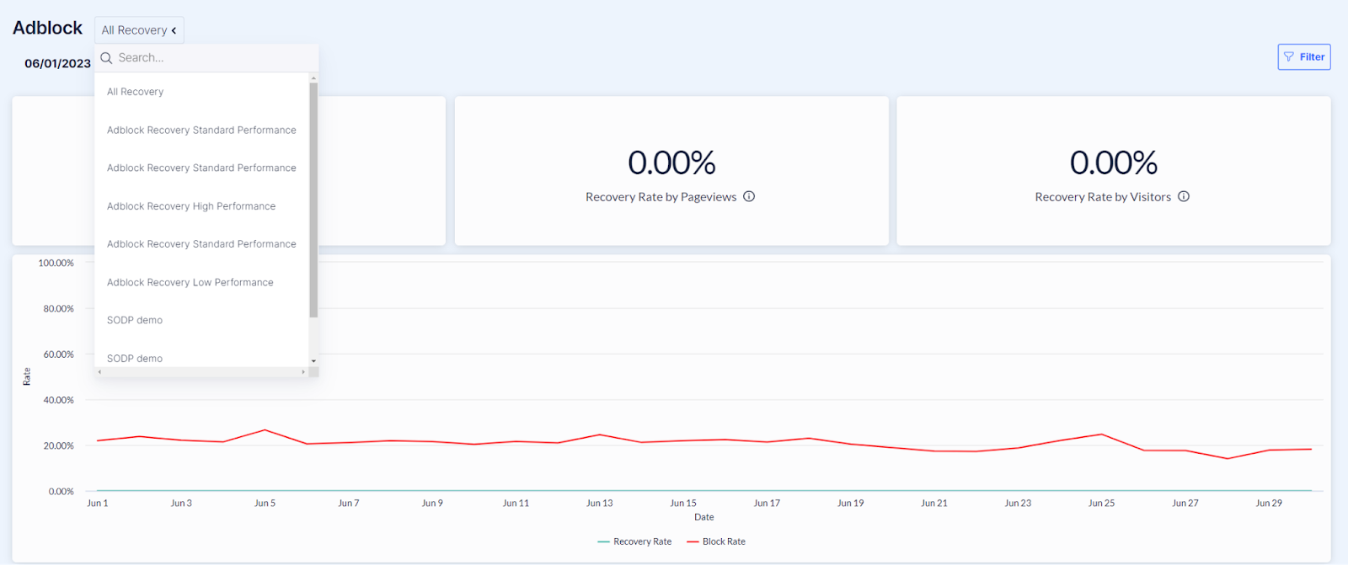Toggle Recovery Rate legend entry
The height and width of the screenshot is (565, 1348).
pos(634,541)
